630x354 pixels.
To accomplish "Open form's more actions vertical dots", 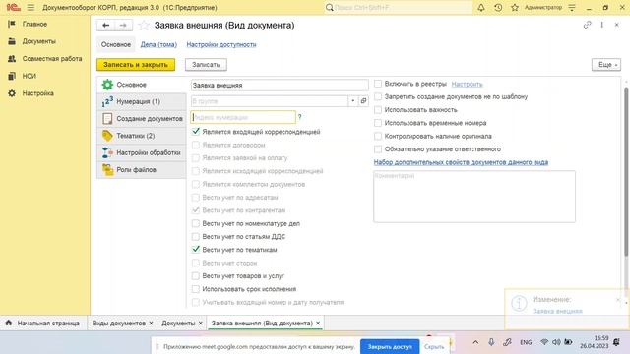I will (601, 25).
